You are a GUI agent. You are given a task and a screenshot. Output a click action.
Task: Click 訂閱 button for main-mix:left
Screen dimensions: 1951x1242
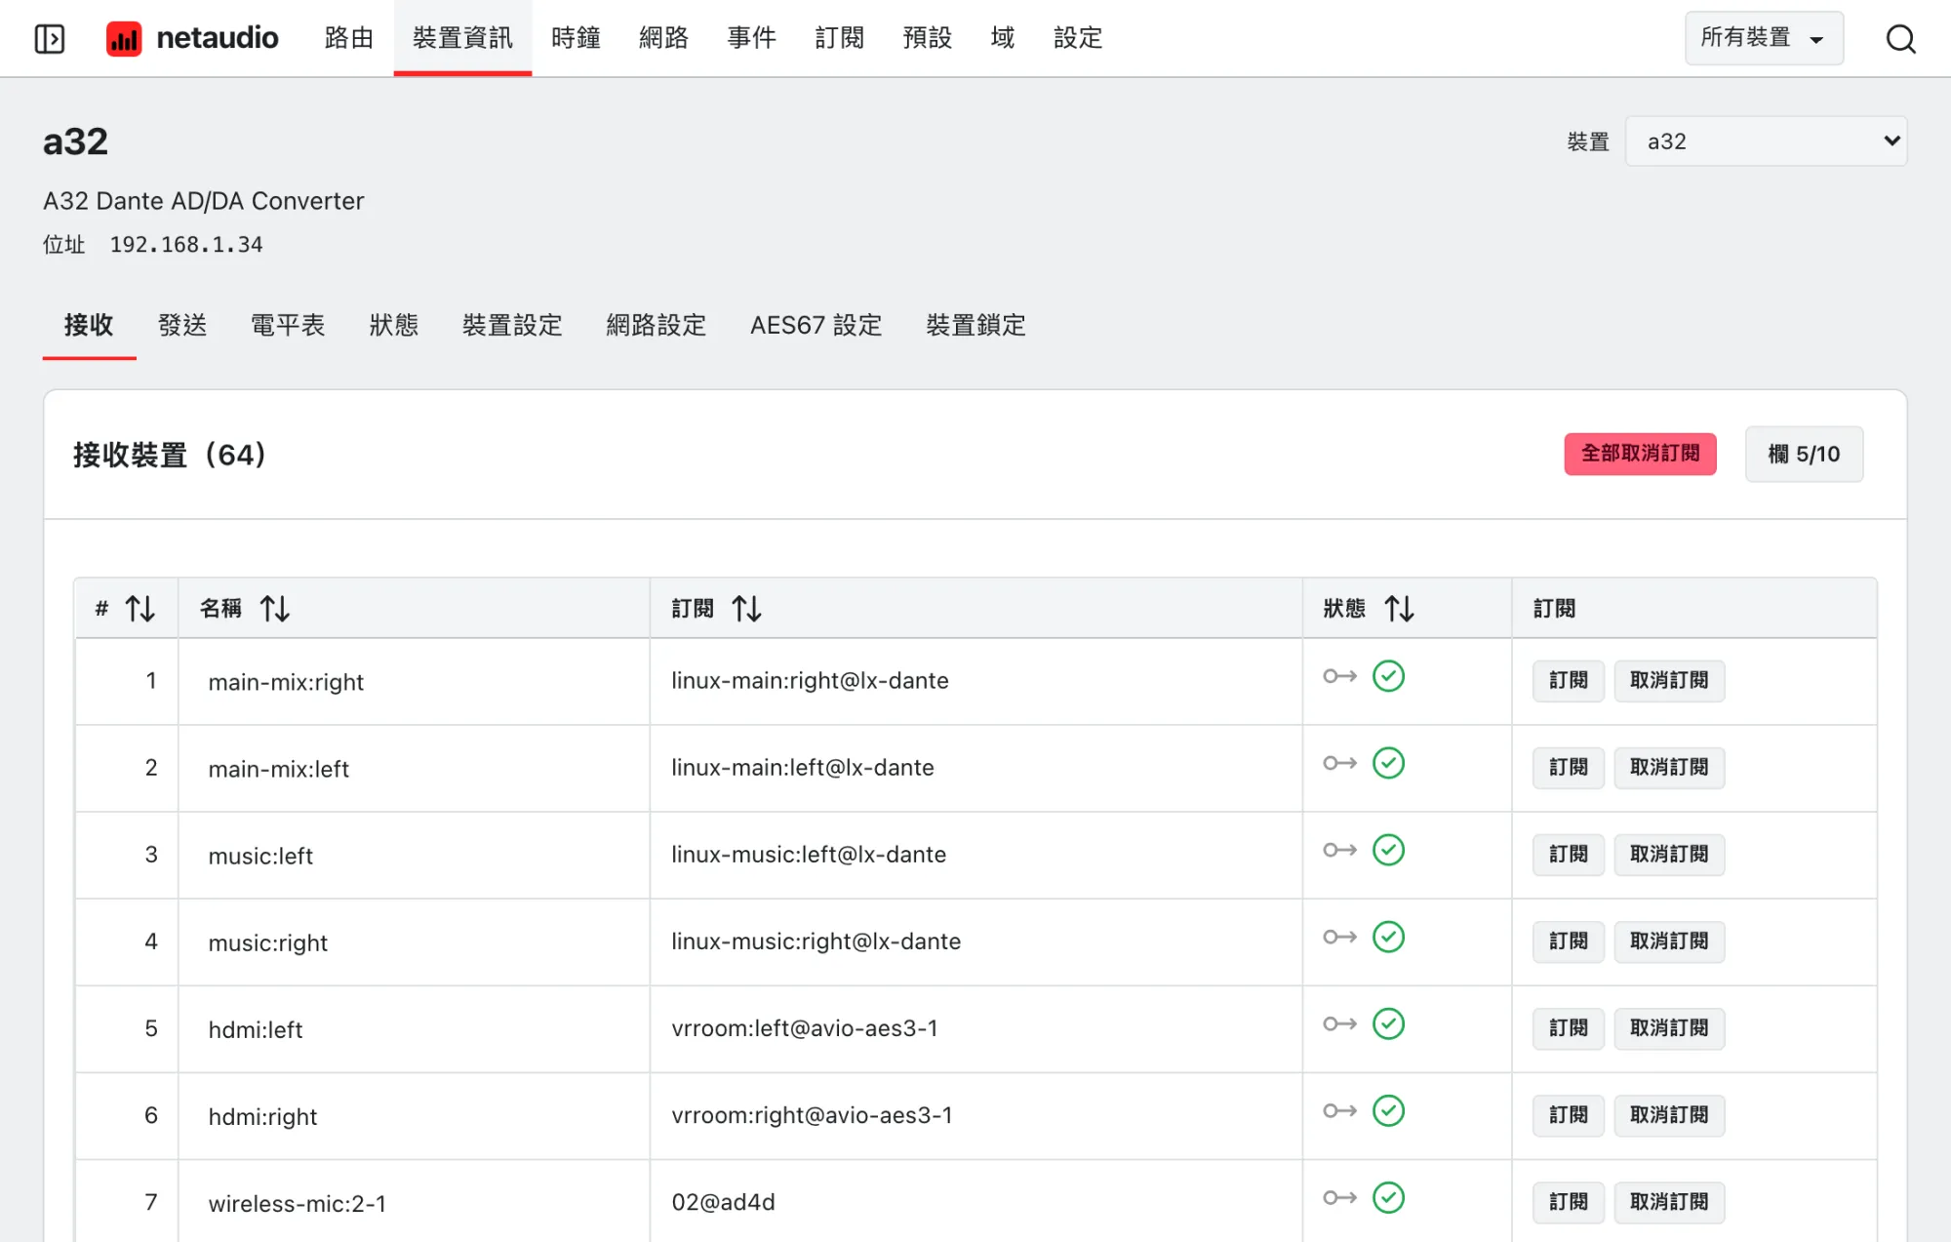point(1568,767)
